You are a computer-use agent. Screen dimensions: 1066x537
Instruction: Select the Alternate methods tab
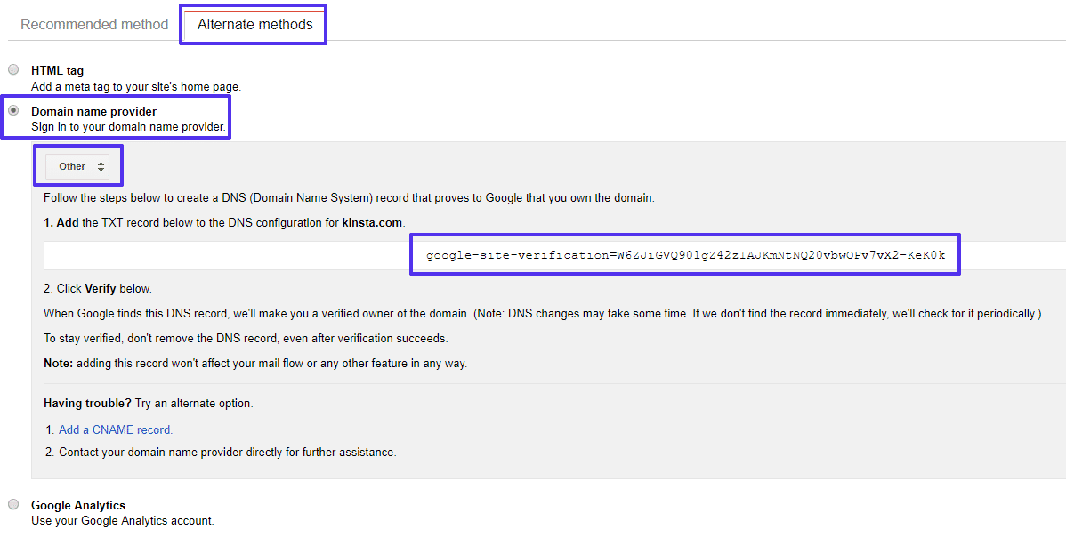(x=254, y=25)
